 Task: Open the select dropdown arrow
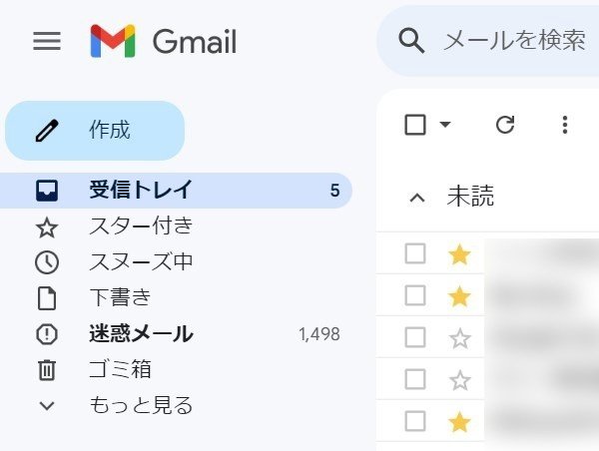point(445,124)
